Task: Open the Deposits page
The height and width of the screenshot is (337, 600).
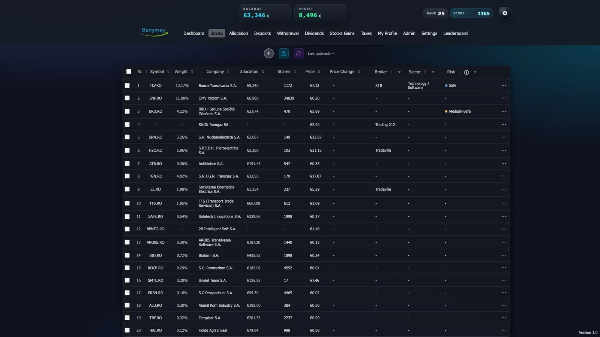Action: (262, 33)
